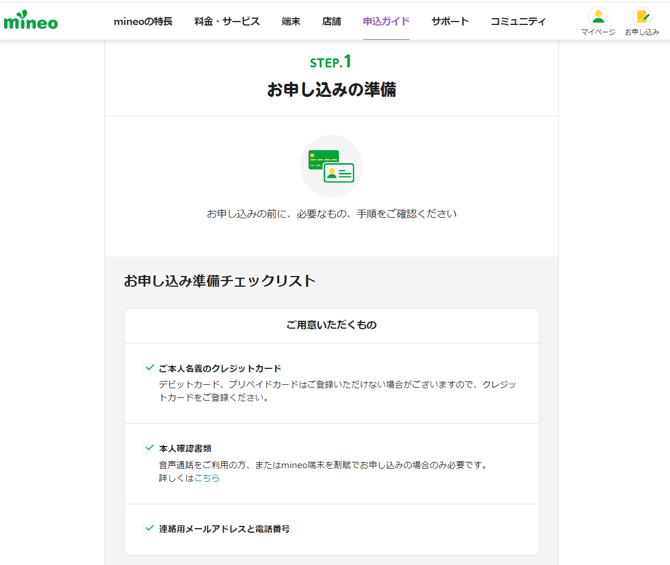Image resolution: width=670 pixels, height=565 pixels.
Task: Open the 料金・サービス menu
Action: [x=227, y=22]
